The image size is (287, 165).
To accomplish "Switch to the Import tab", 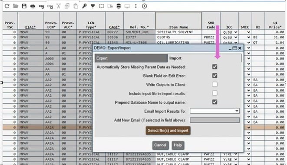I will click(204, 58).
